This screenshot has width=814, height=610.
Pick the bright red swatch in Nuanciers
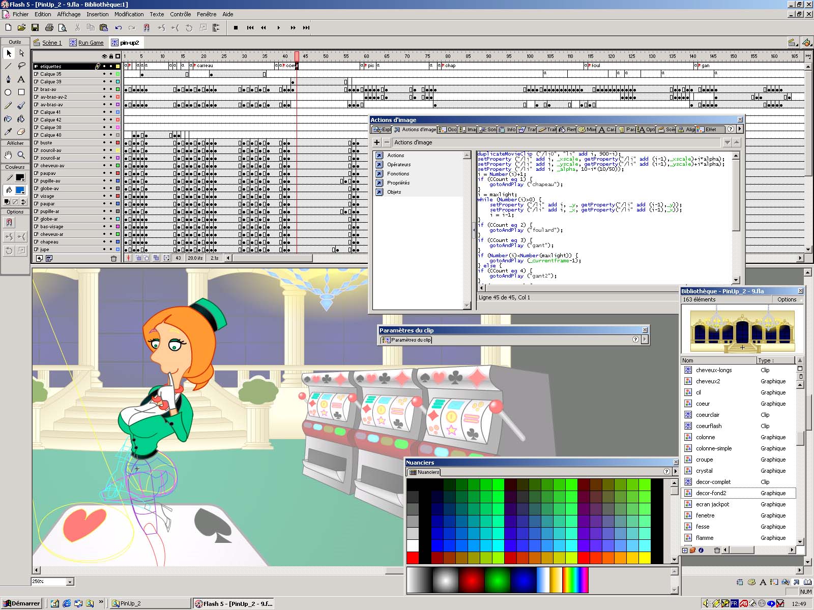pos(413,558)
